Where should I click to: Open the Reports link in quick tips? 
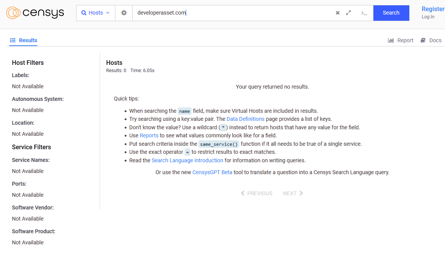[x=149, y=135]
